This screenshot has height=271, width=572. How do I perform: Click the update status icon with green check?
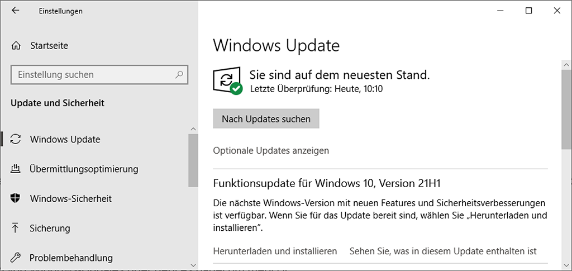228,81
